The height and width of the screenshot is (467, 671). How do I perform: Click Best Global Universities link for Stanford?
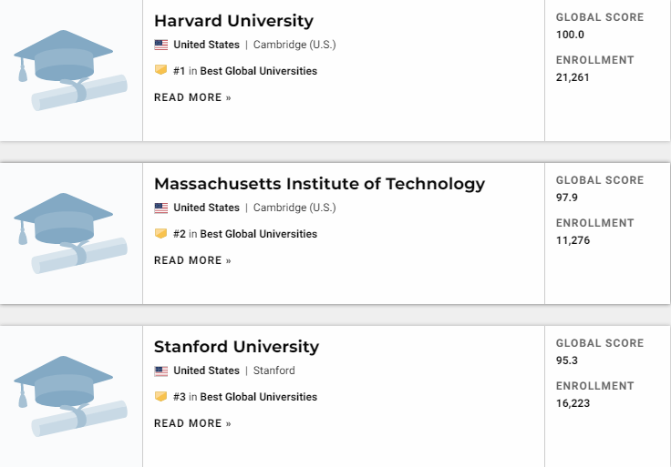coord(259,397)
